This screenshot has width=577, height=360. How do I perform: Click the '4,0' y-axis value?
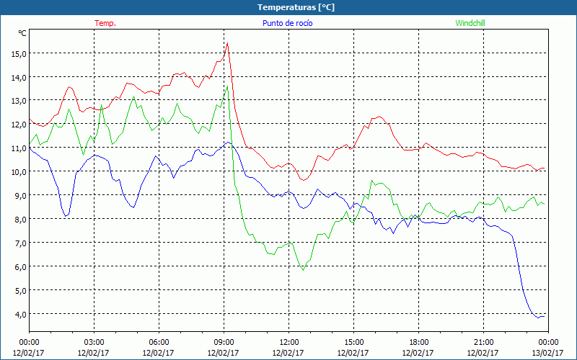pyautogui.click(x=21, y=315)
